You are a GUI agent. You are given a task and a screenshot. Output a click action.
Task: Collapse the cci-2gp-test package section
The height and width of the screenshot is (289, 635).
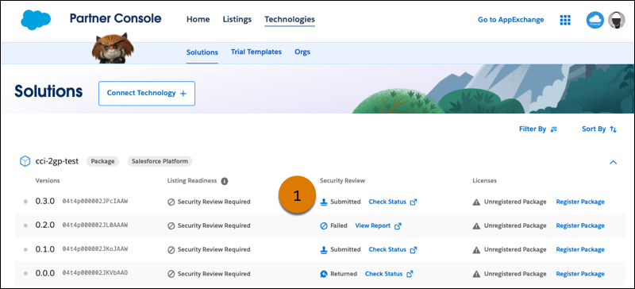(x=613, y=162)
